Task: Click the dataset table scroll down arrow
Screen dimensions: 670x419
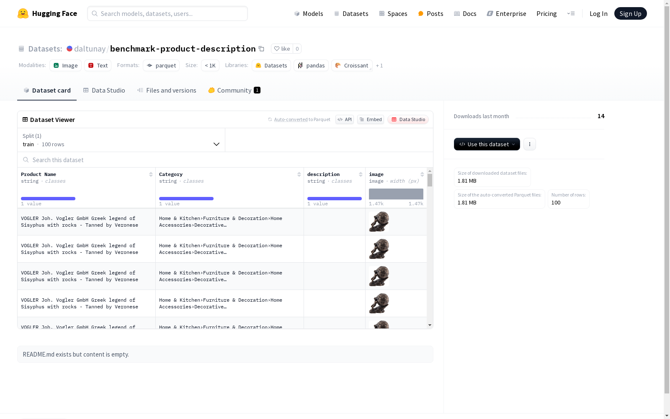Action: point(430,325)
